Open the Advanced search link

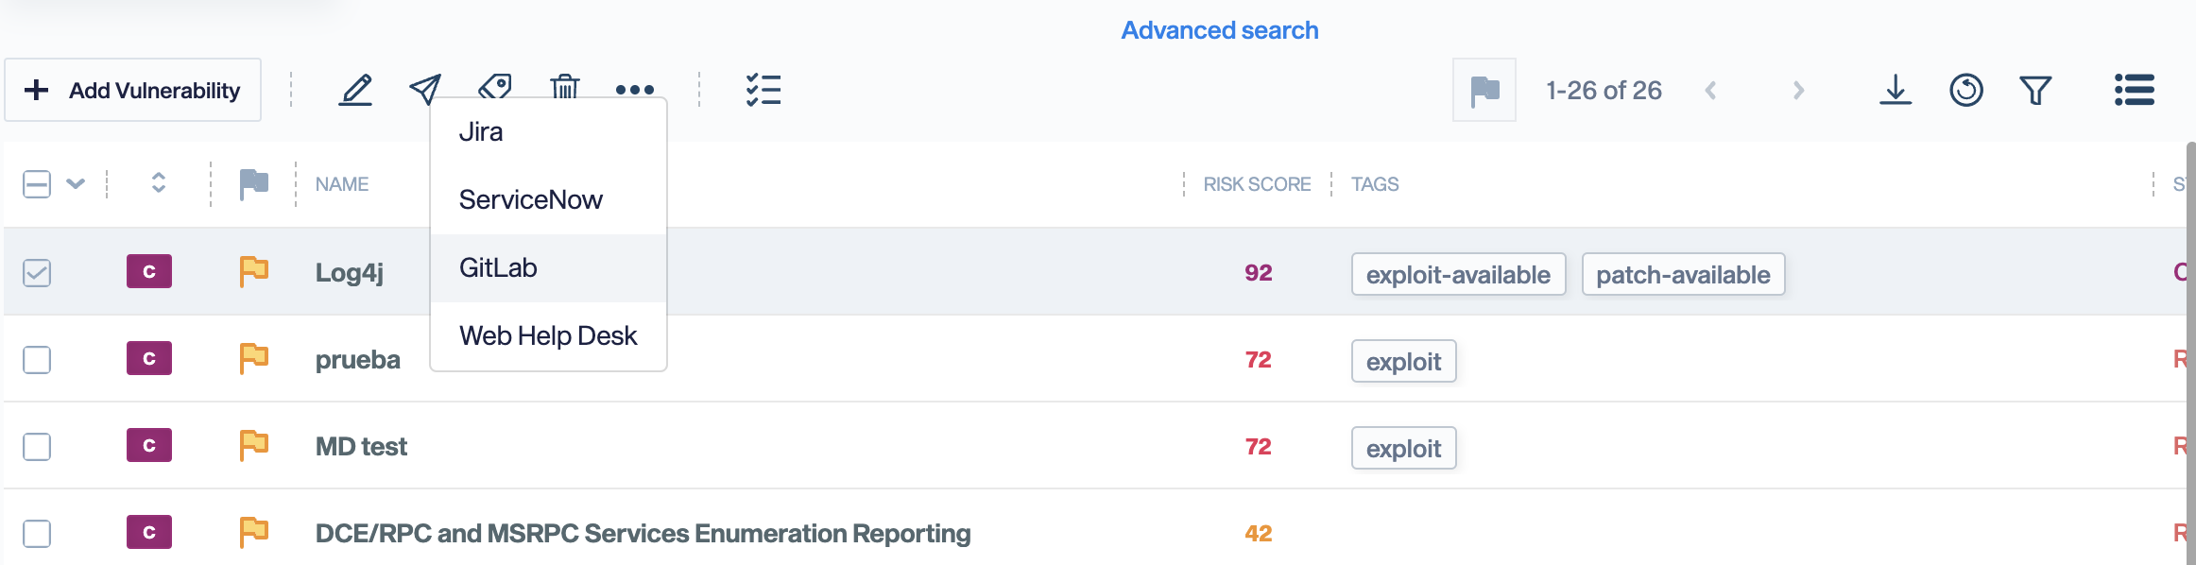click(1220, 30)
